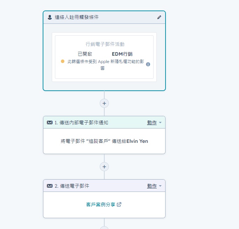Click the 連絡人註冊觸發條件 trigger header

tap(104, 17)
